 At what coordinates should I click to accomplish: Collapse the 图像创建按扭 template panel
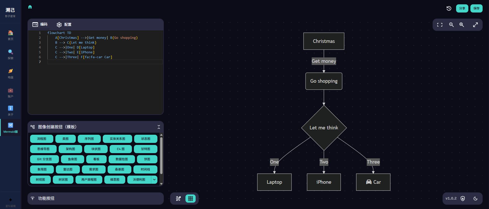pyautogui.click(x=159, y=127)
